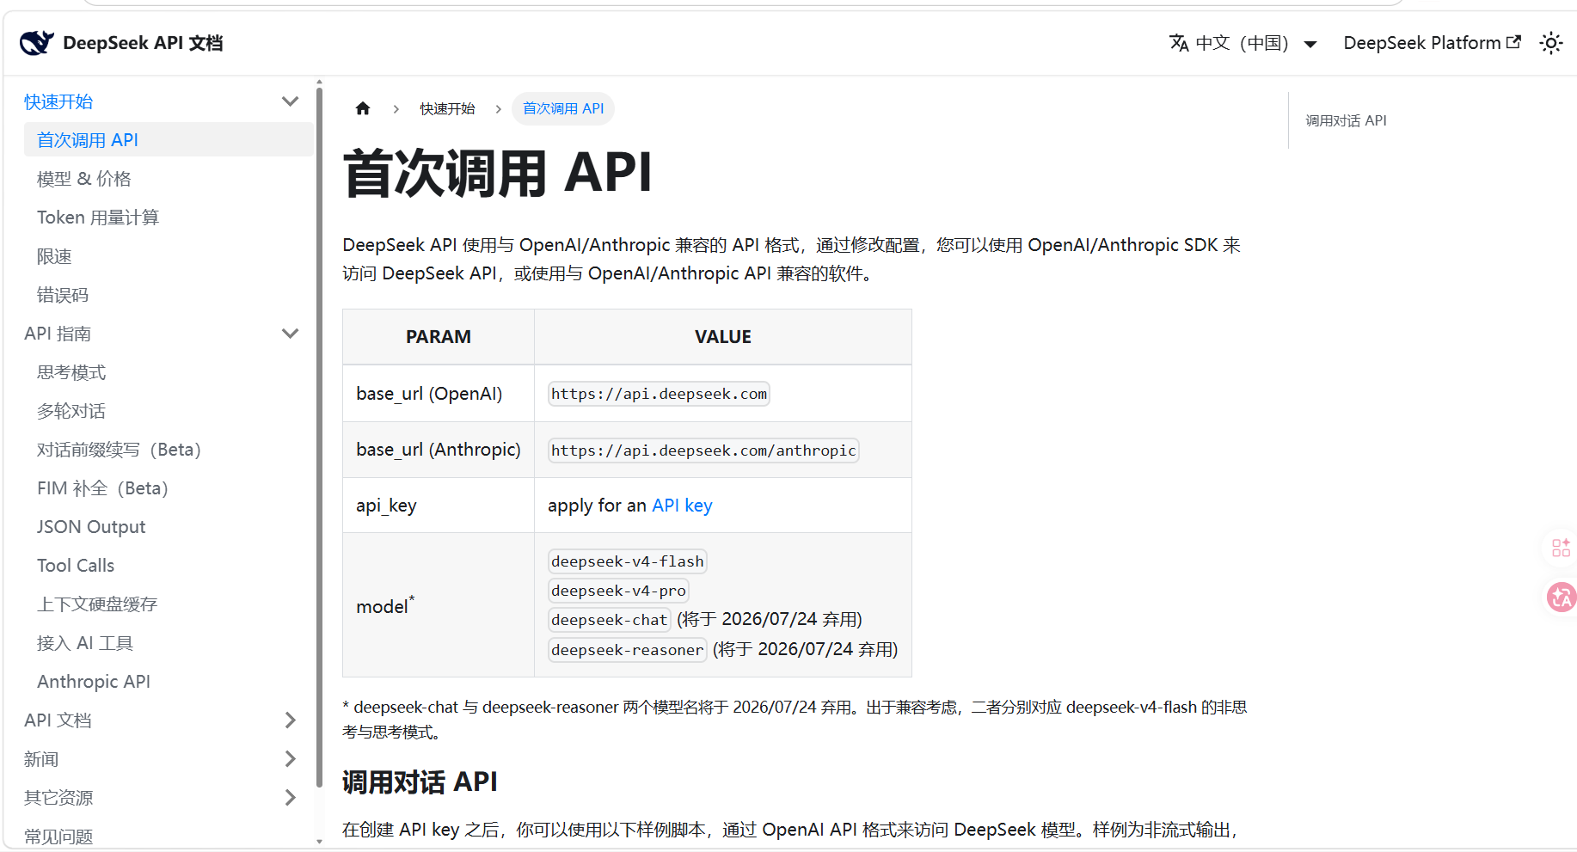
Task: Open the DeepSeek Platform external link
Action: click(x=1432, y=43)
